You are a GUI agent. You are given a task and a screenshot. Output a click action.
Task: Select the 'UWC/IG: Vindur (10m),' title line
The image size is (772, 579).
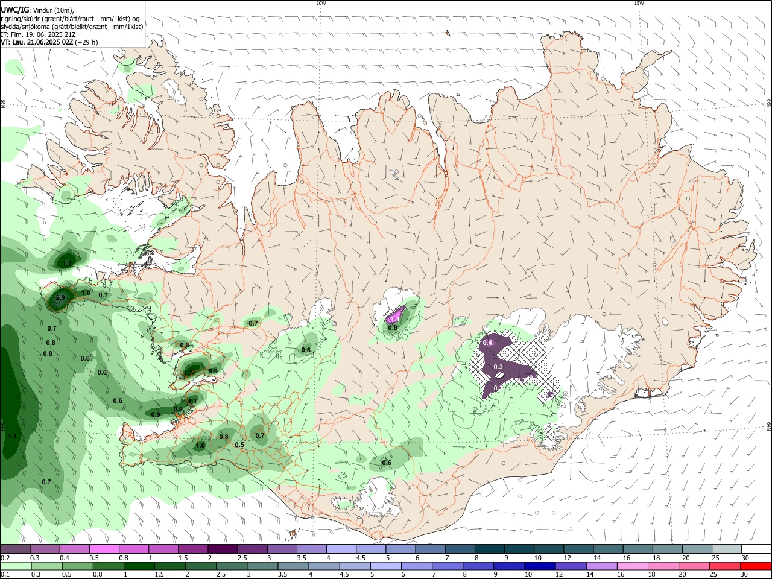coord(37,10)
